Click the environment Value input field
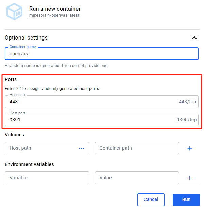Screen dimensions: 204x209 tap(137, 178)
